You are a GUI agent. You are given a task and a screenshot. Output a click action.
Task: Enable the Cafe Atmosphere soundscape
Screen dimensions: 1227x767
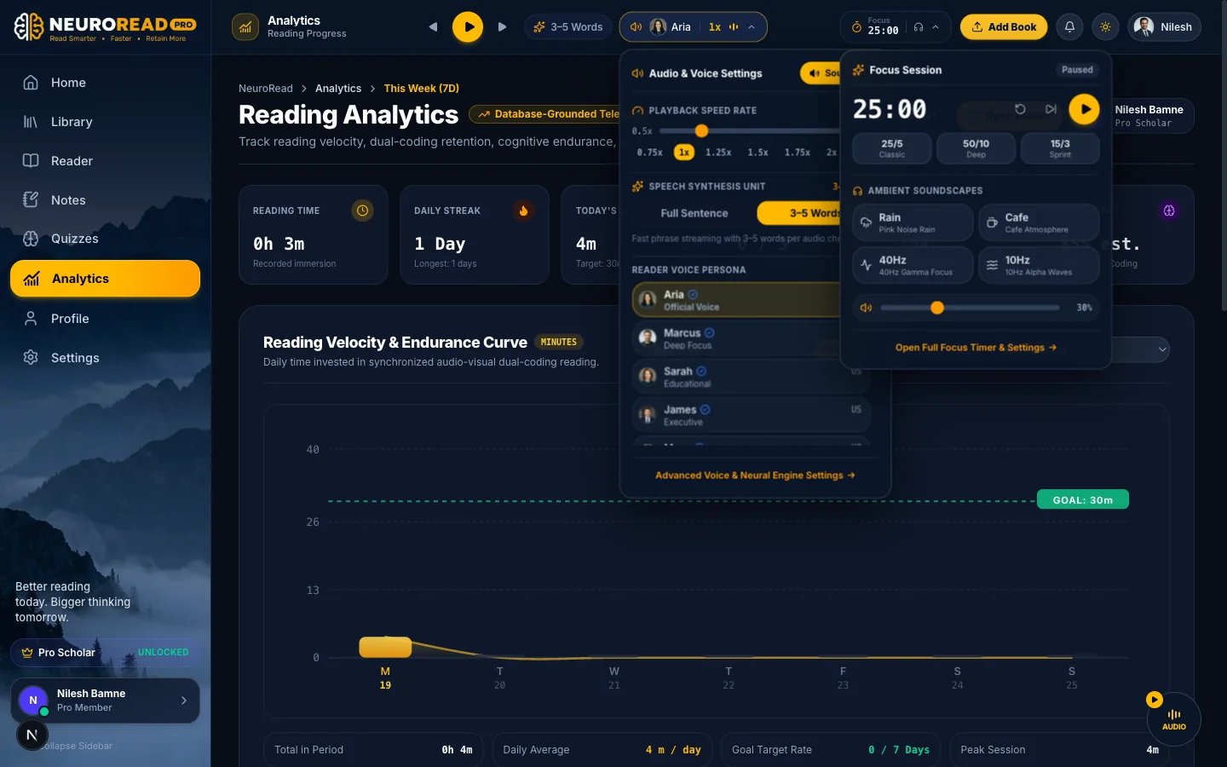1039,222
